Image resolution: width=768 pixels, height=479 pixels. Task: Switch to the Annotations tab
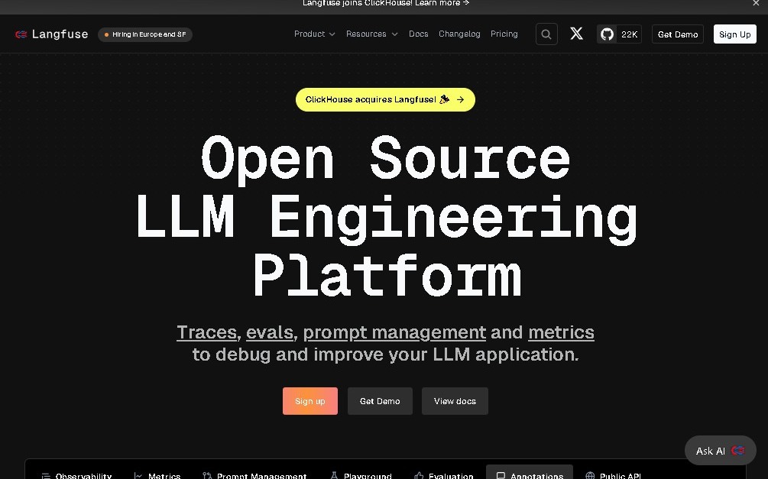click(x=529, y=474)
